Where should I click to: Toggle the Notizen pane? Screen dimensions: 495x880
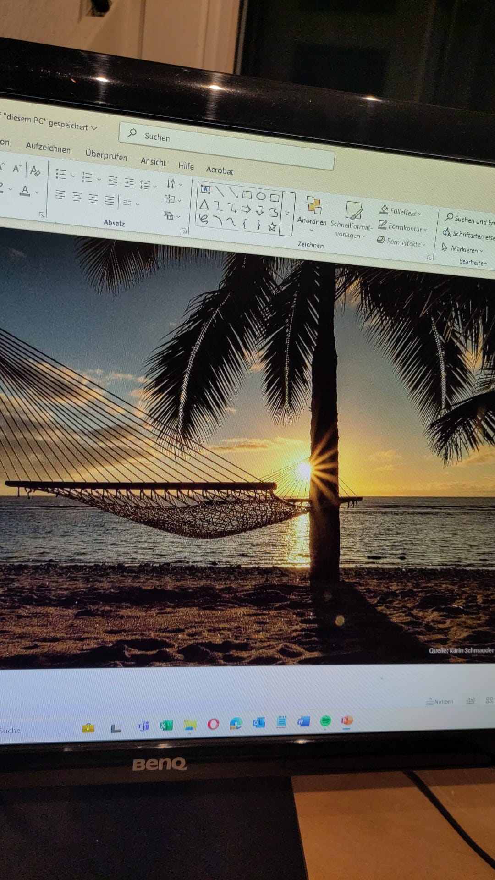439,701
